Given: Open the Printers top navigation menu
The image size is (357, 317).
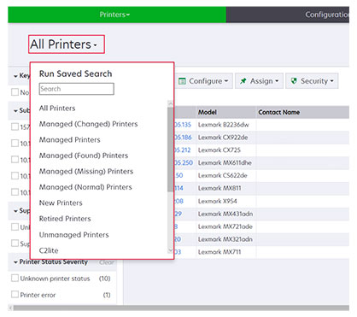Looking at the screenshot, I should [114, 15].
